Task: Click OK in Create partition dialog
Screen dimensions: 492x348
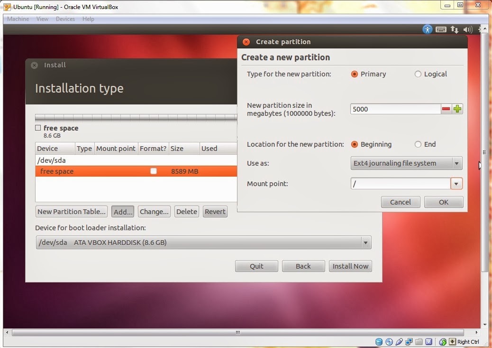Action: pyautogui.click(x=443, y=202)
